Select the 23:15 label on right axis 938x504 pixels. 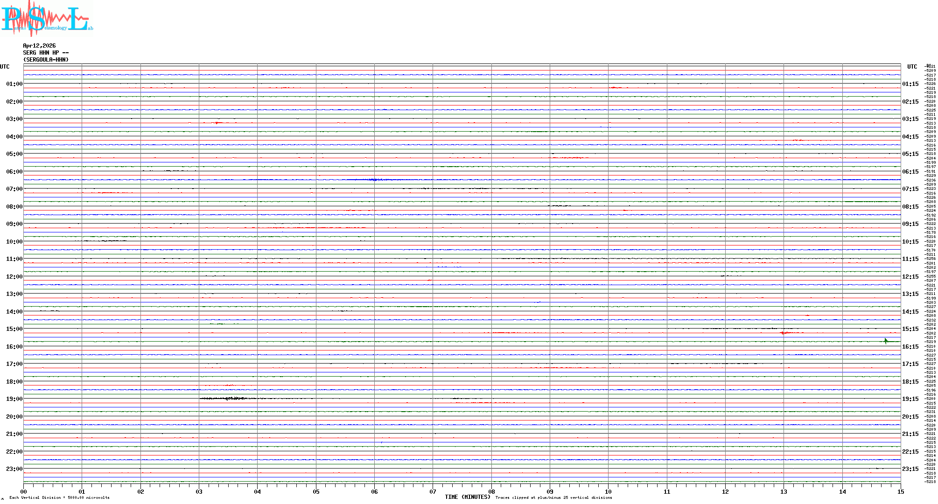point(910,469)
